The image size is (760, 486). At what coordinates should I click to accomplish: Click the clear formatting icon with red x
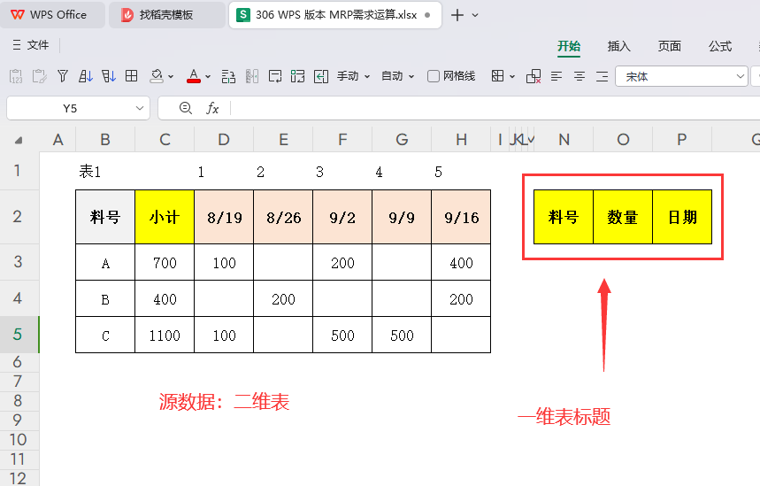[x=534, y=76]
